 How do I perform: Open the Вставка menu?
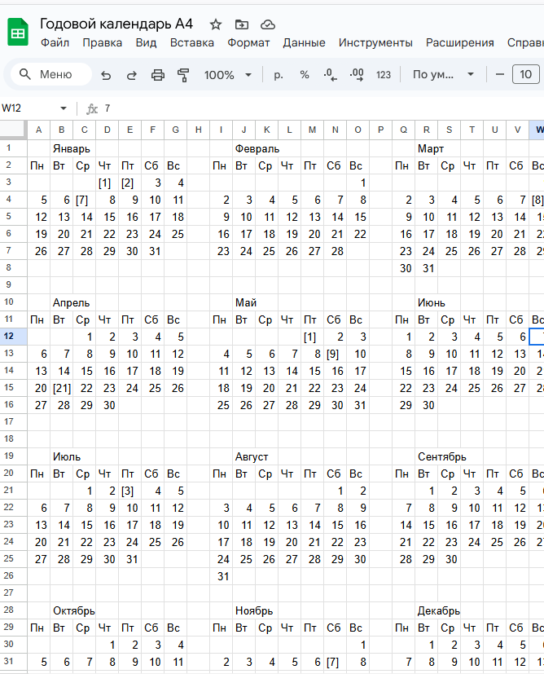pos(192,42)
